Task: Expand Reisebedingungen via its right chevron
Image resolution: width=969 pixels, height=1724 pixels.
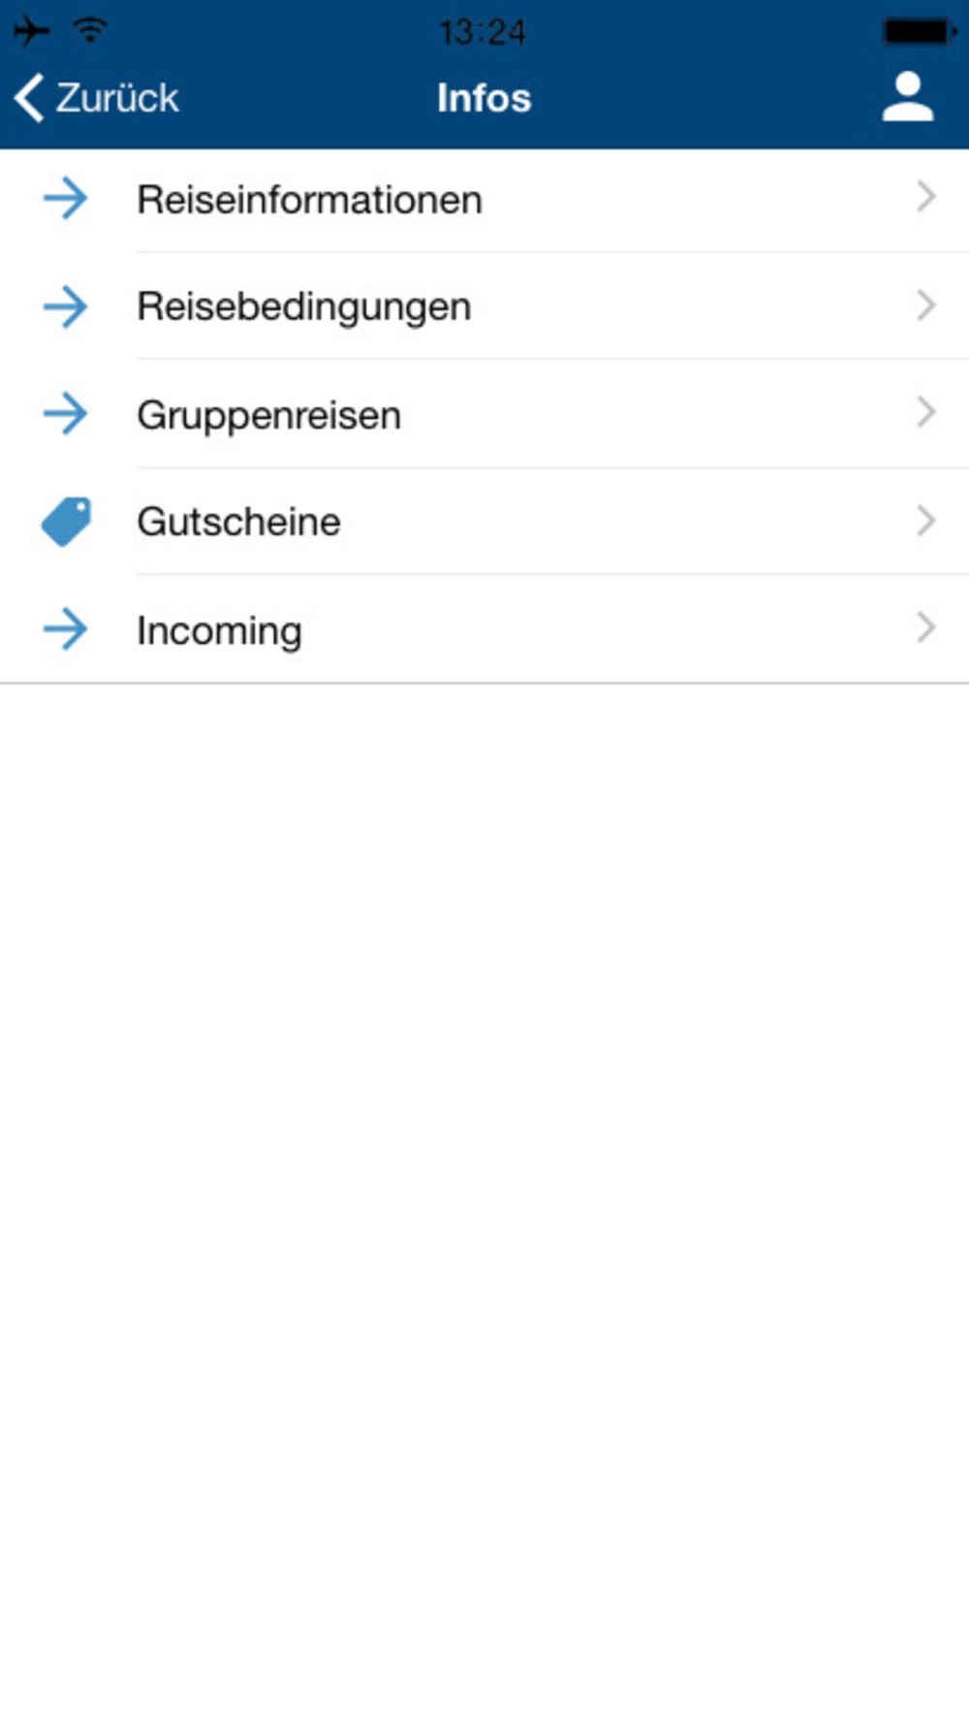Action: tap(926, 305)
